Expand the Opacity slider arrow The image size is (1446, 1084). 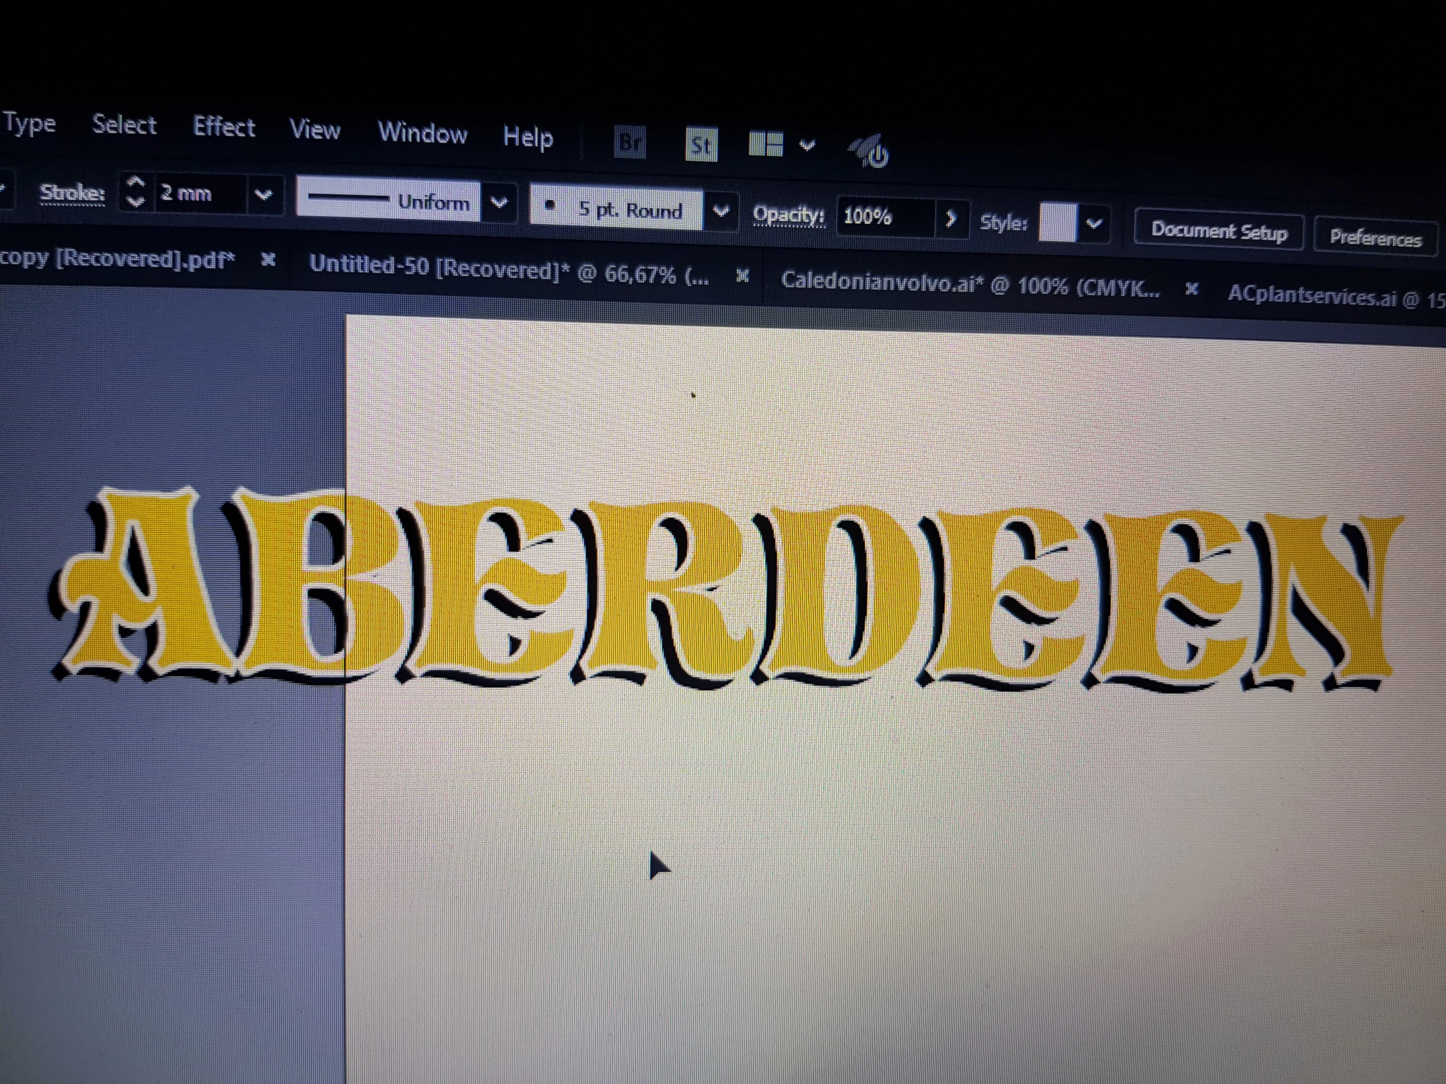click(950, 218)
